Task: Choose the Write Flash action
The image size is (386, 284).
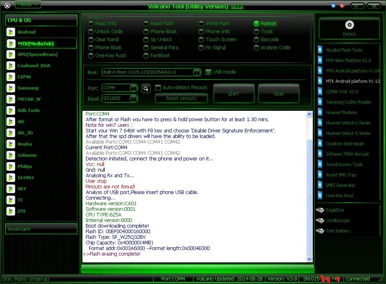Action: click(201, 24)
